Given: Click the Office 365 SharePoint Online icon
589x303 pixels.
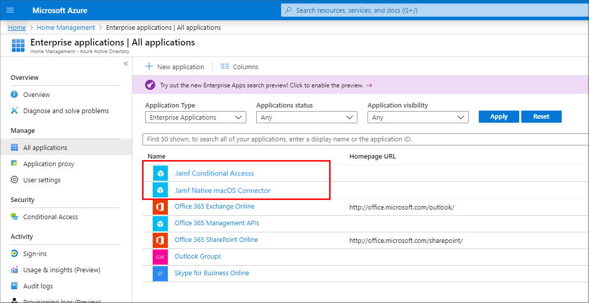Looking at the screenshot, I should pyautogui.click(x=160, y=240).
